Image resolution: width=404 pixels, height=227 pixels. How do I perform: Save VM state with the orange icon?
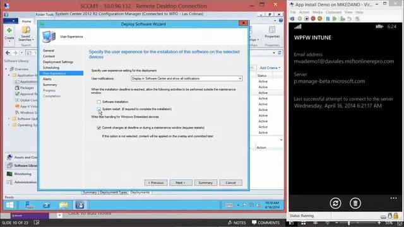[320, 19]
